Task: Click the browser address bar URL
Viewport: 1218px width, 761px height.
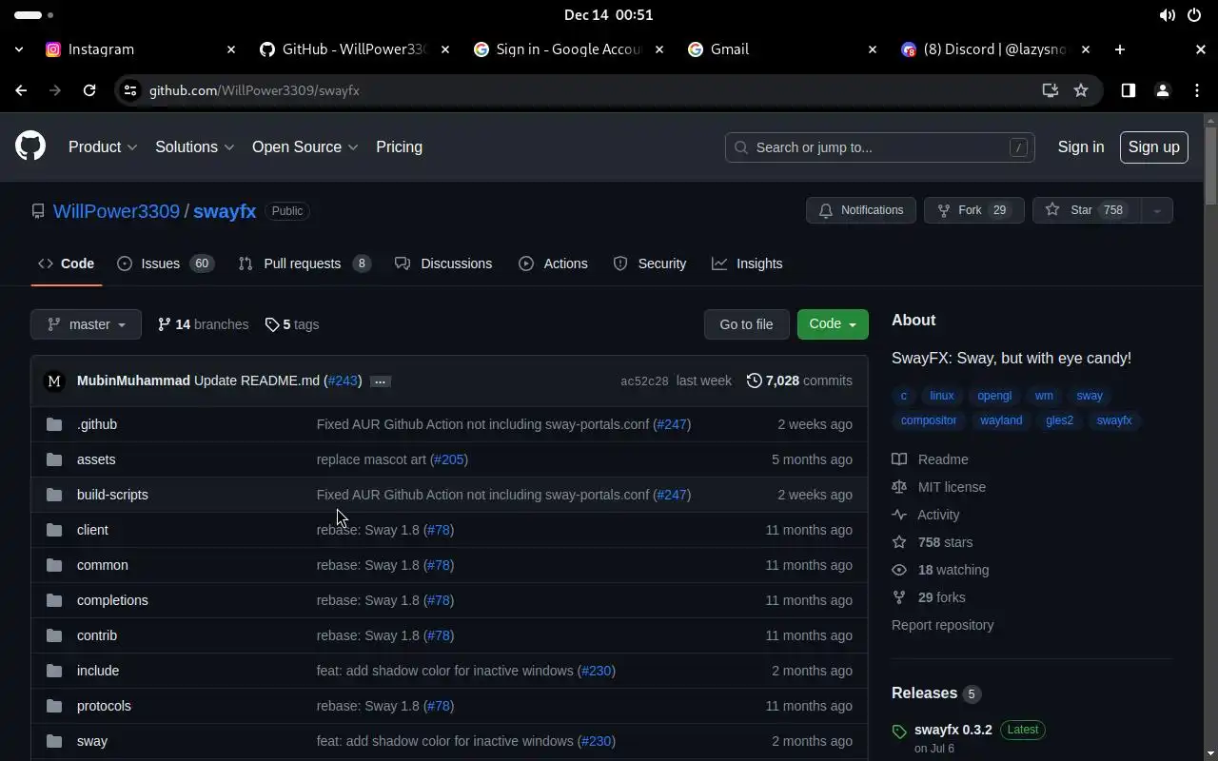Action: point(254,90)
